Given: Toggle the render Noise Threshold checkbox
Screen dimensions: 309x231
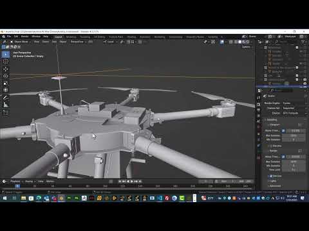Looking at the screenshot, I should (283, 157).
